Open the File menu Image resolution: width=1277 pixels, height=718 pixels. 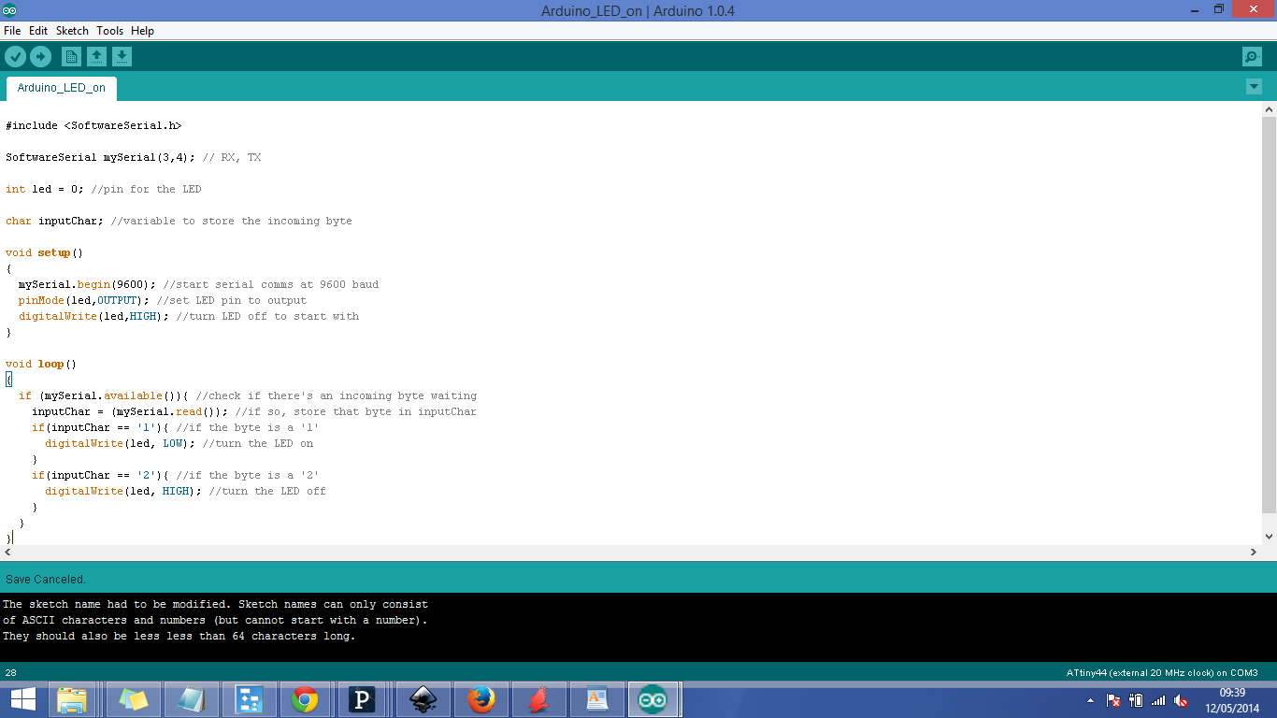click(12, 31)
